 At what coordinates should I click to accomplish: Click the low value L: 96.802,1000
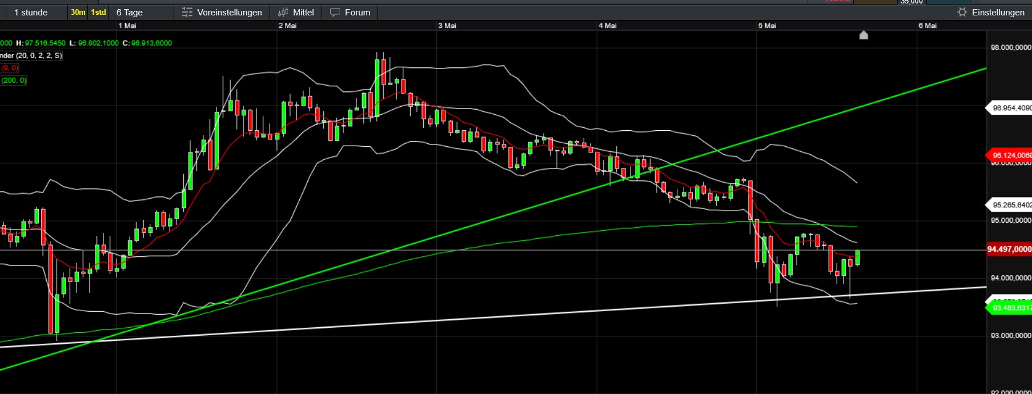(x=94, y=43)
